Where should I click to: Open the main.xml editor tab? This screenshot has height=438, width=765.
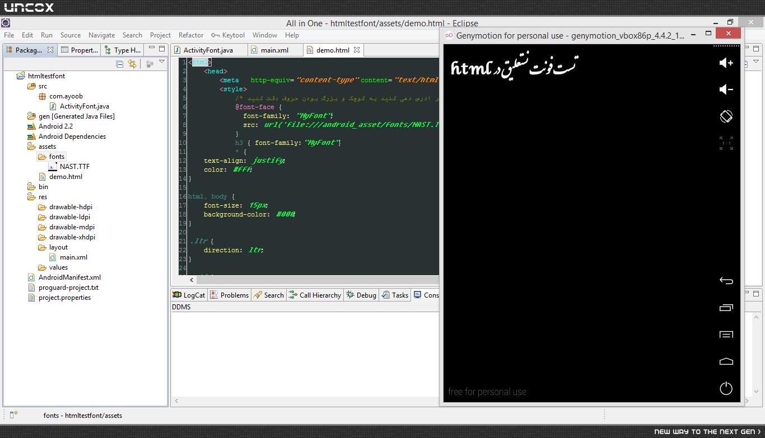click(x=274, y=50)
